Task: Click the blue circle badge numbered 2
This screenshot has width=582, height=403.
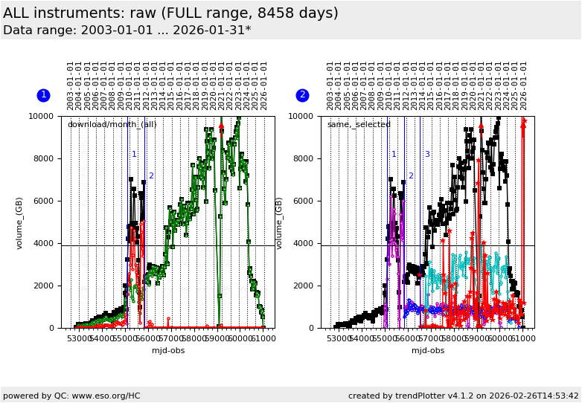Action: [x=302, y=95]
